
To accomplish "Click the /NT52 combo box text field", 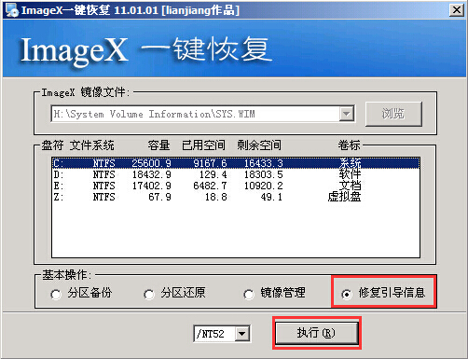I will coord(214,334).
